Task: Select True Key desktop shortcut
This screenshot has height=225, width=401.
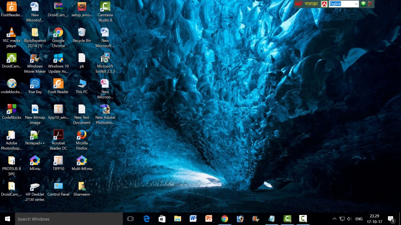Action: pos(35,86)
